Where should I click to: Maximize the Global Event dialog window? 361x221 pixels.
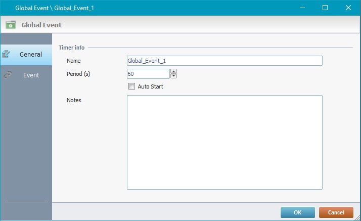click(x=325, y=8)
